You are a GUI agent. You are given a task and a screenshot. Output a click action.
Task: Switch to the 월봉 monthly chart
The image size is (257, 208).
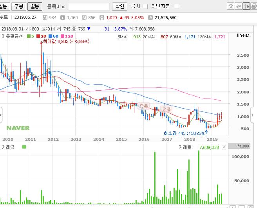pos(35,6)
